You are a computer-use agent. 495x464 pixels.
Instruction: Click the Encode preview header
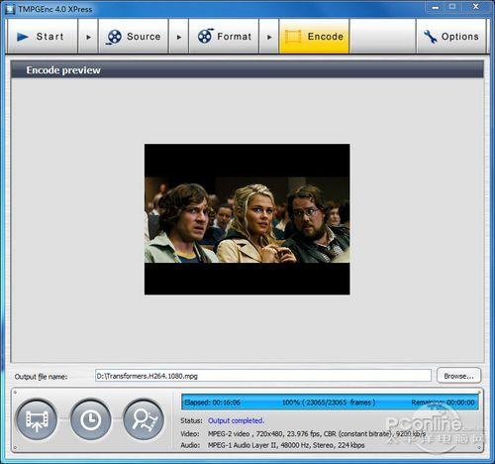point(247,69)
